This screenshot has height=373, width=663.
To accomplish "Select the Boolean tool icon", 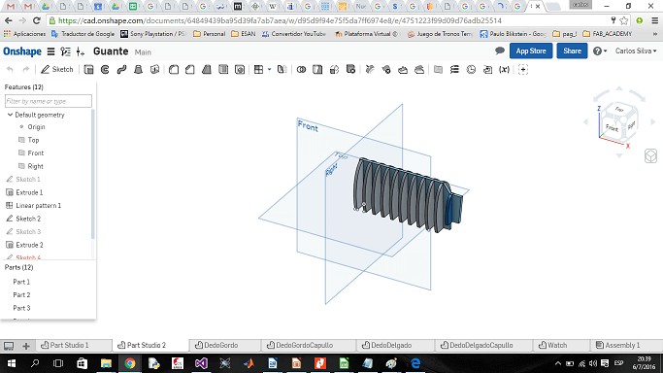I will pos(301,69).
